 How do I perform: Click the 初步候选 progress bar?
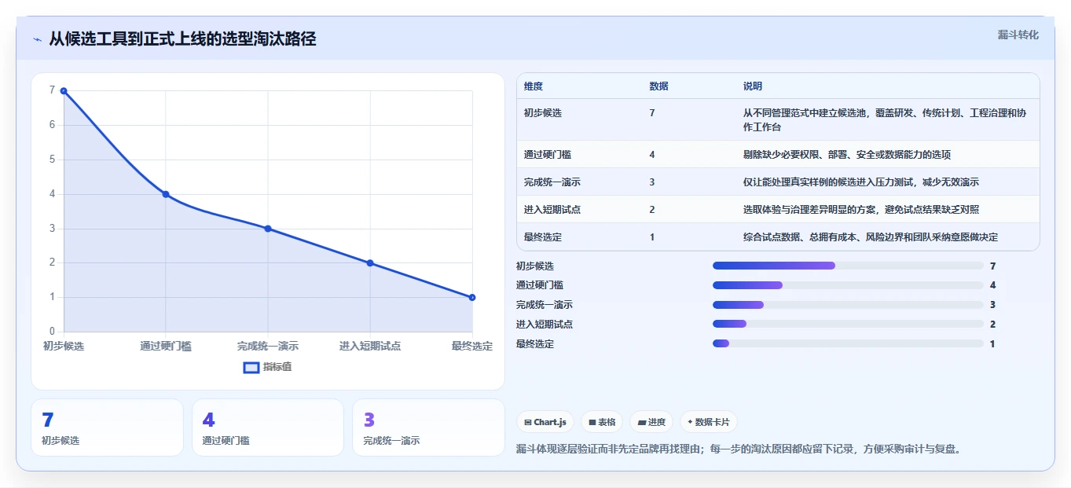tap(848, 266)
